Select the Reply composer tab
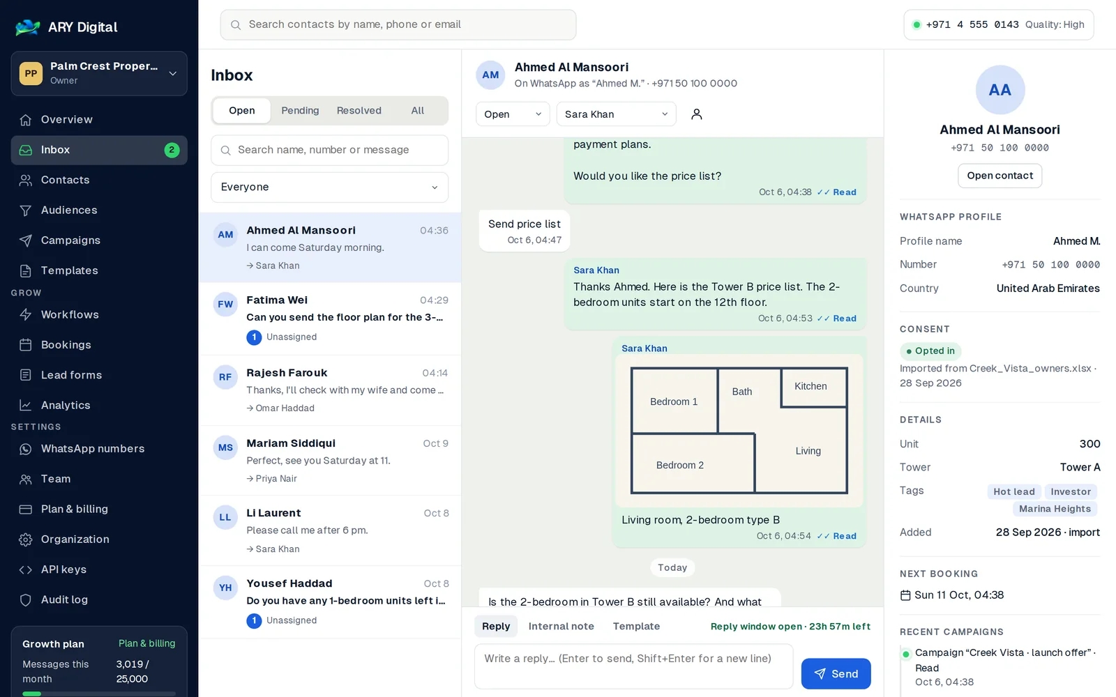Viewport: 1116px width, 697px height. (x=496, y=626)
